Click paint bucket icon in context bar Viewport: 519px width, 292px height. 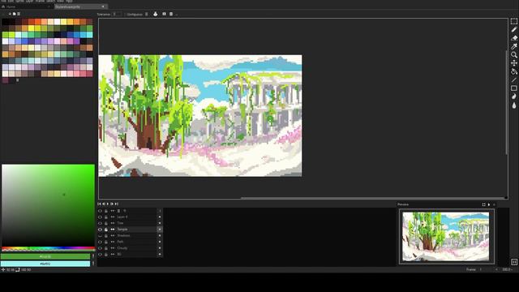[x=156, y=14]
